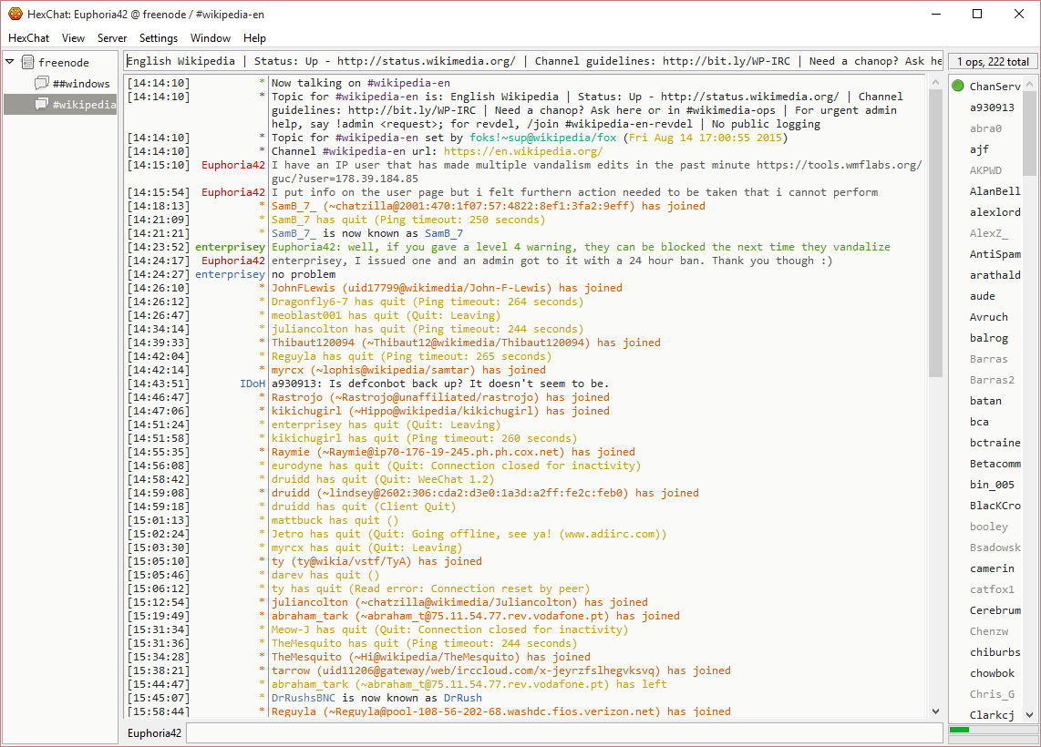Select aude in the user list

click(983, 296)
